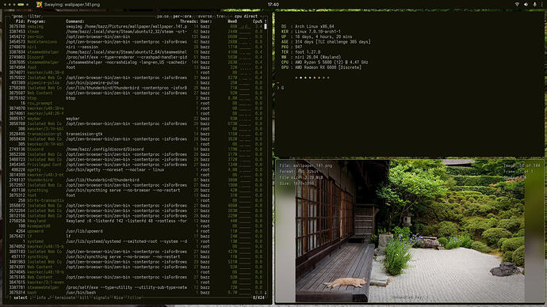This screenshot has height=307, width=547.
Task: Click the scroll-down arrow of btop process list
Action: pos(266,293)
